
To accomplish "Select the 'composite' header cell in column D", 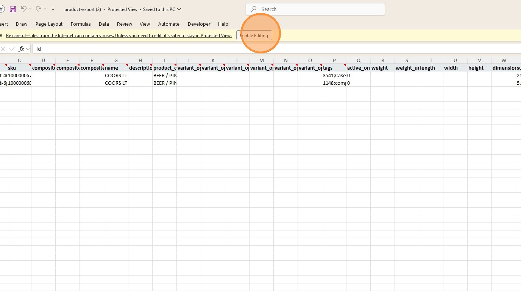I will pyautogui.click(x=44, y=68).
